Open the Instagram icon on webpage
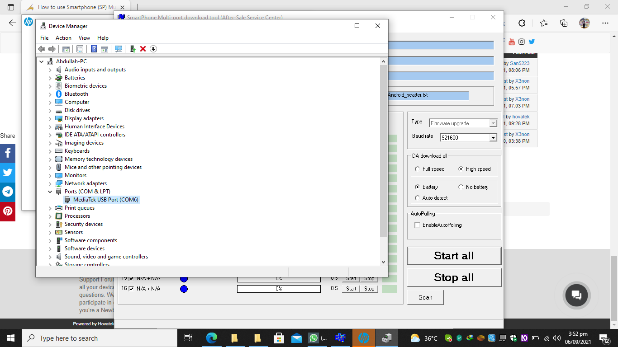This screenshot has height=347, width=618. pyautogui.click(x=522, y=42)
